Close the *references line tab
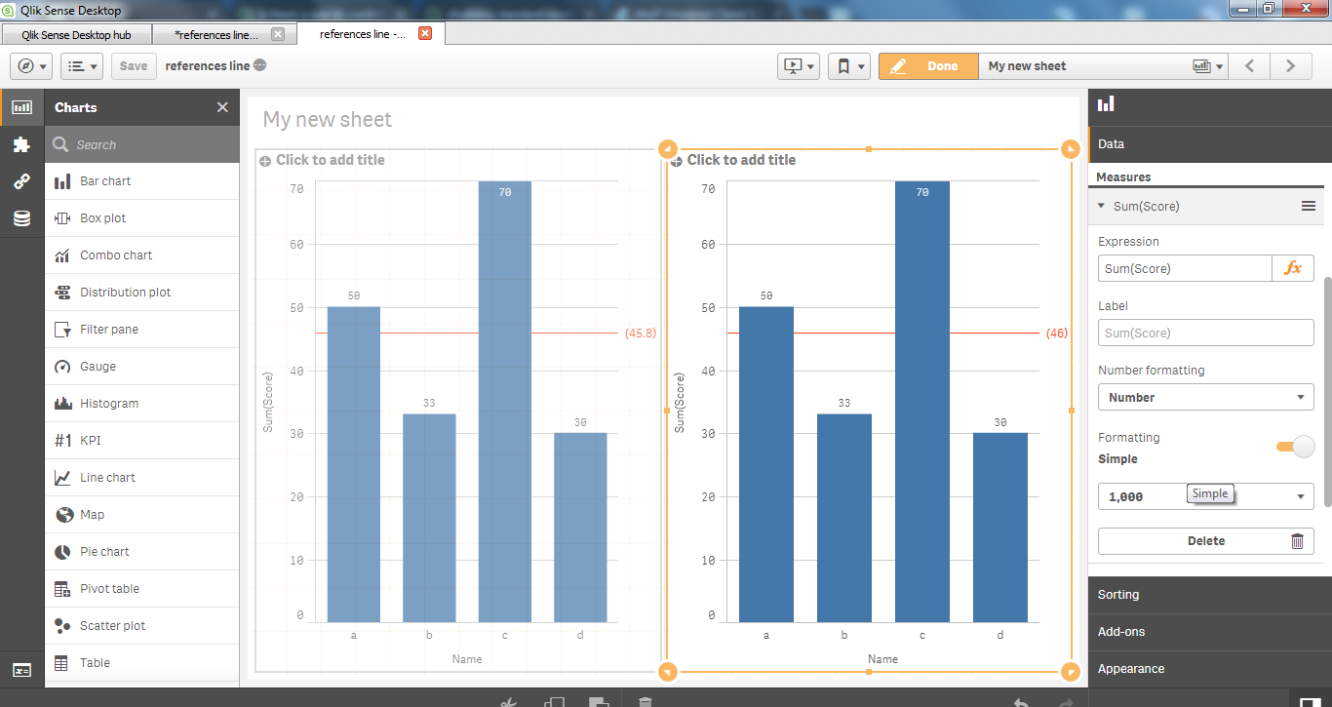This screenshot has width=1332, height=707. pos(278,34)
